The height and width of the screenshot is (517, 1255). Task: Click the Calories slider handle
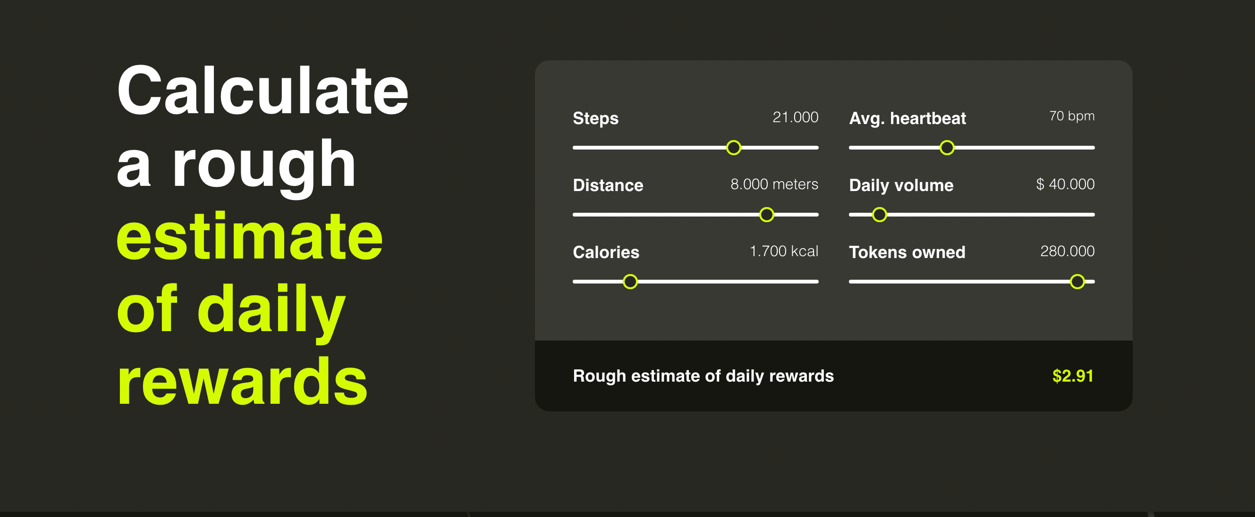(630, 282)
